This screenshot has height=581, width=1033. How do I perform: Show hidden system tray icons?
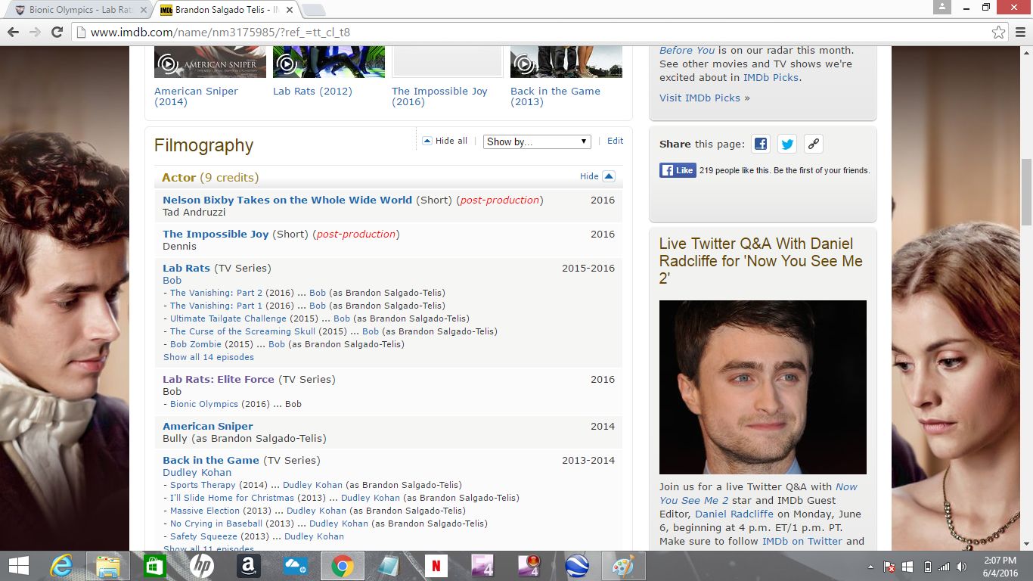click(870, 567)
